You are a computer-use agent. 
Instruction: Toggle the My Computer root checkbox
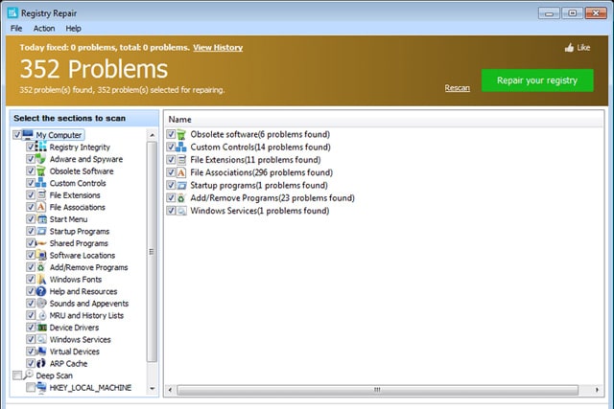click(17, 135)
